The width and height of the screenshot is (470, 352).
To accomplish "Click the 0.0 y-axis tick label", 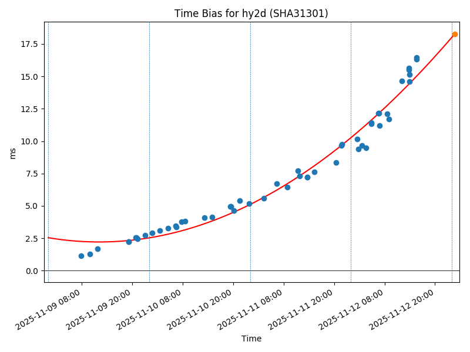I will click(32, 271).
